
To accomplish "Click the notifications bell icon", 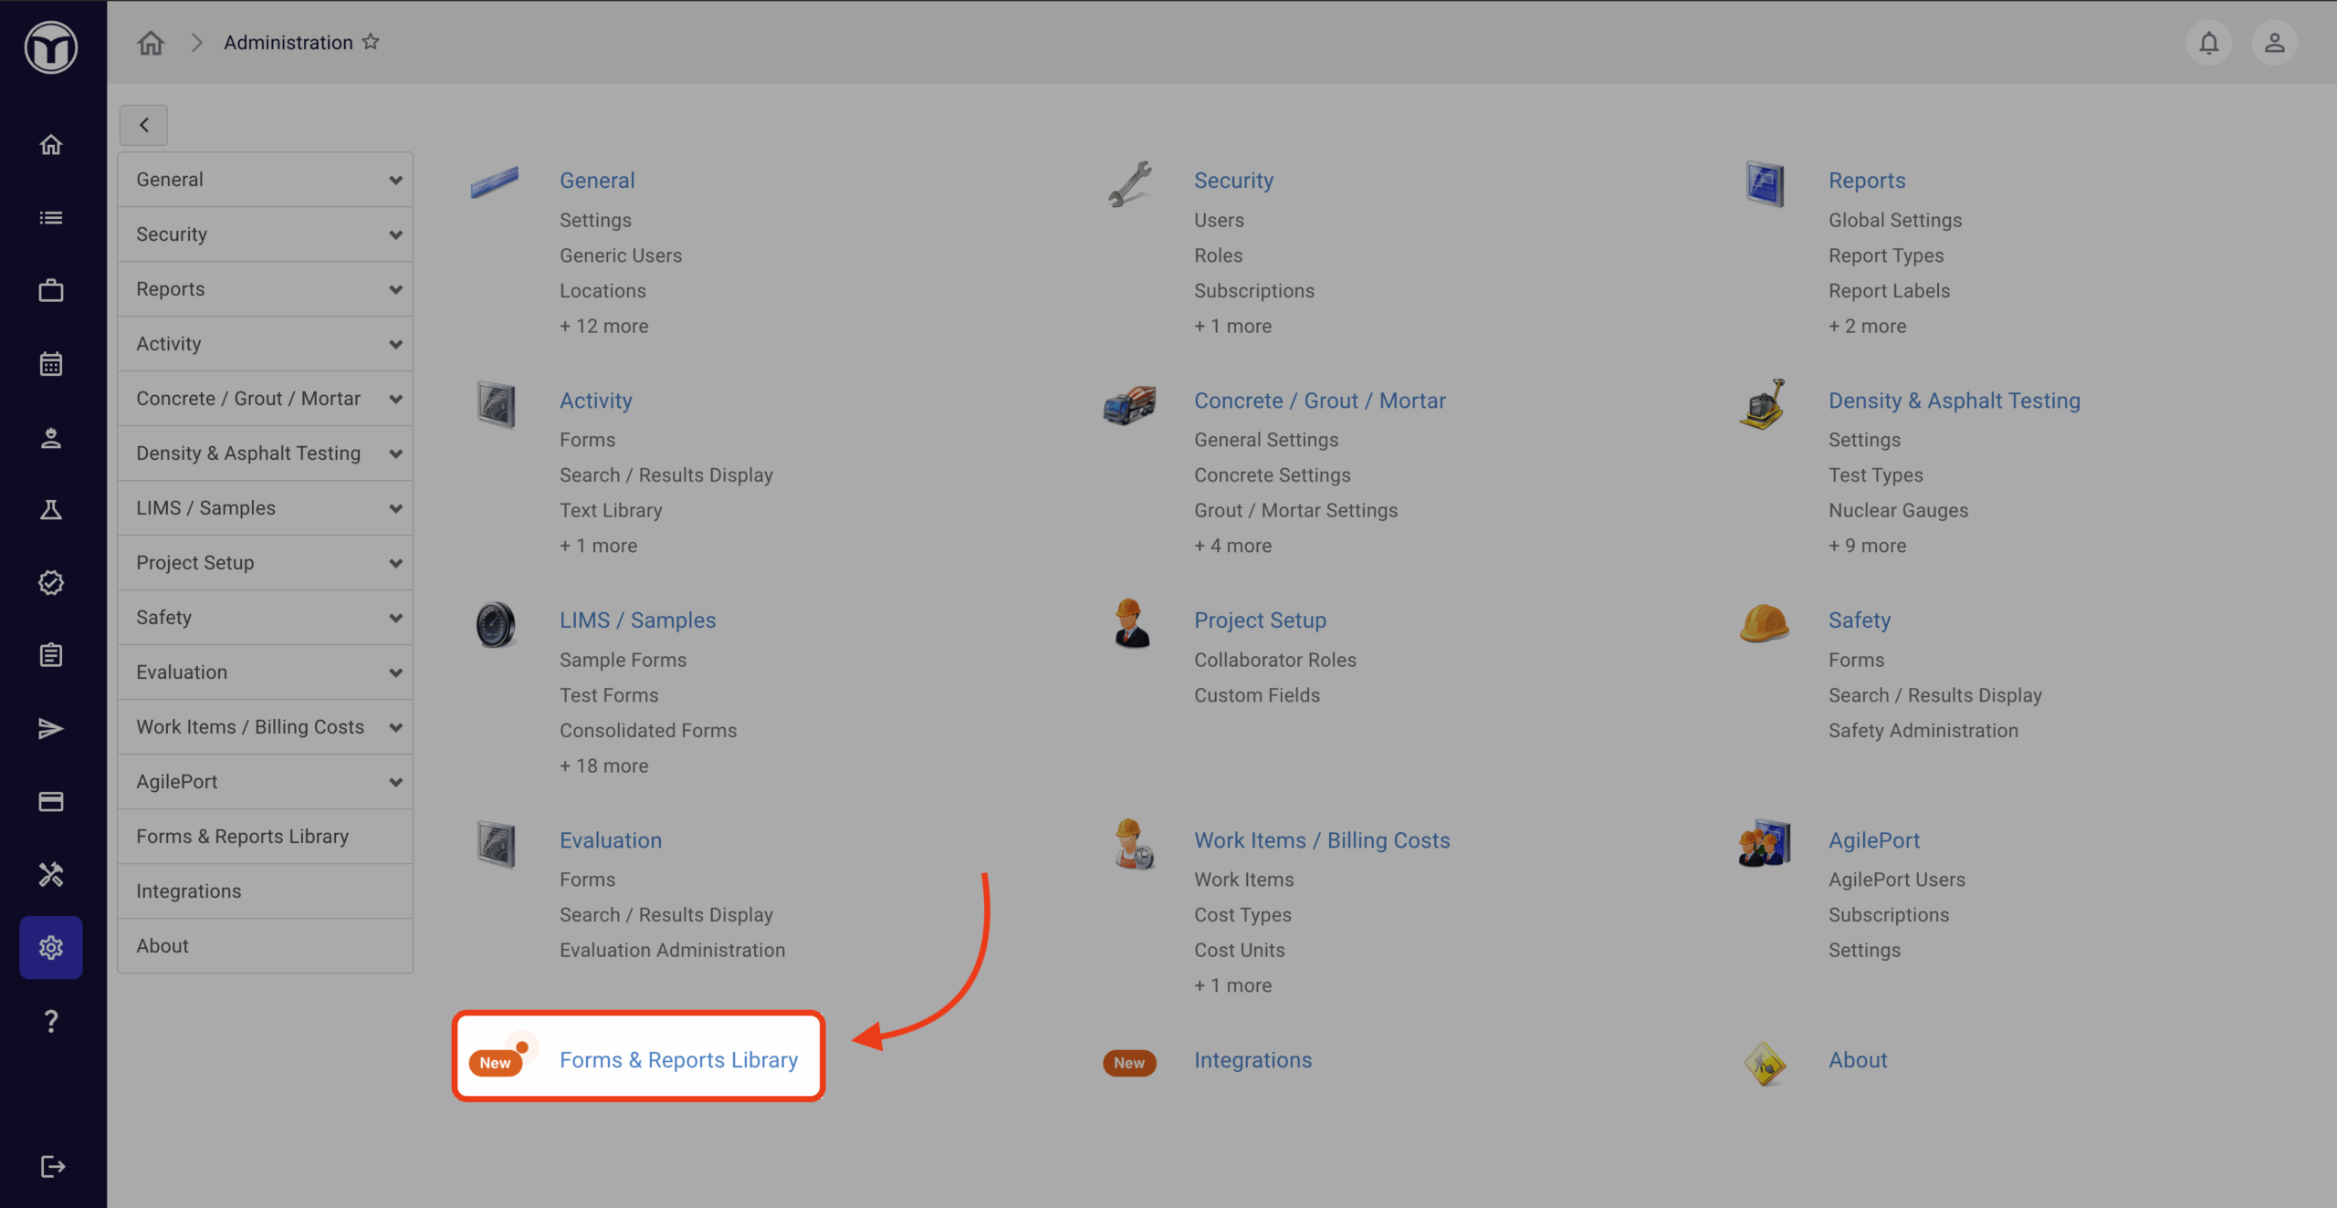I will [x=2208, y=43].
